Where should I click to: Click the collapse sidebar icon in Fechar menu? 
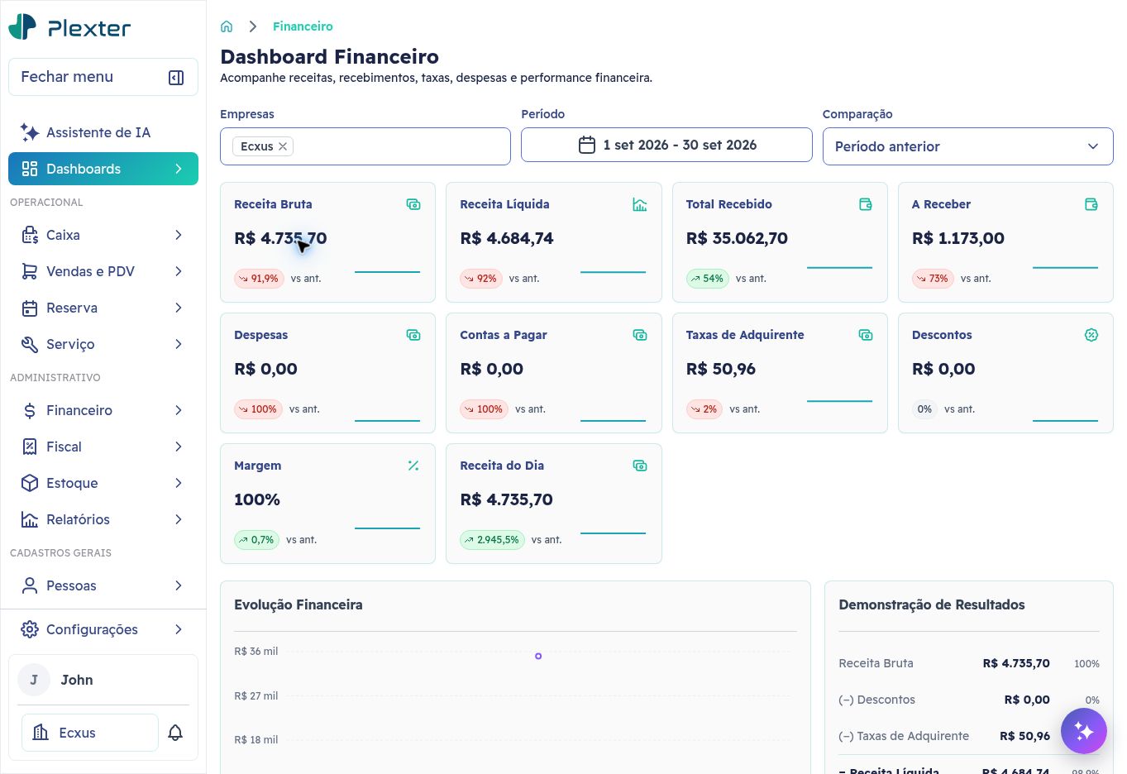tap(176, 77)
